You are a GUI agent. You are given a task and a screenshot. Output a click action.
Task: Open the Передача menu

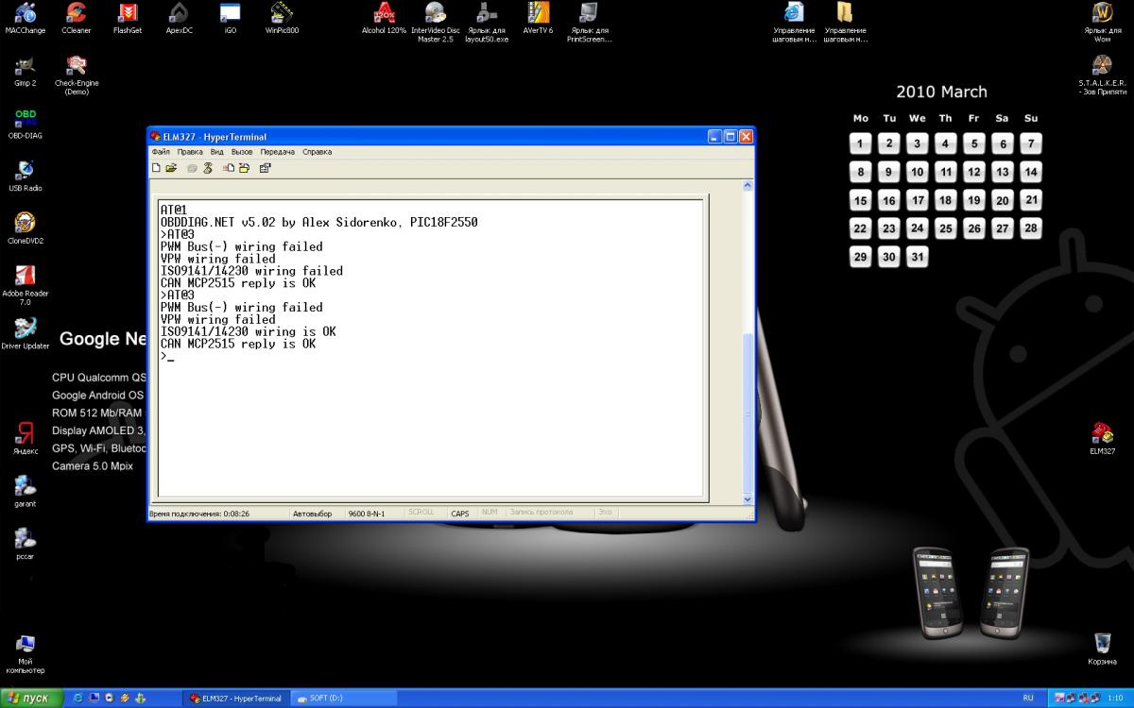click(x=278, y=152)
